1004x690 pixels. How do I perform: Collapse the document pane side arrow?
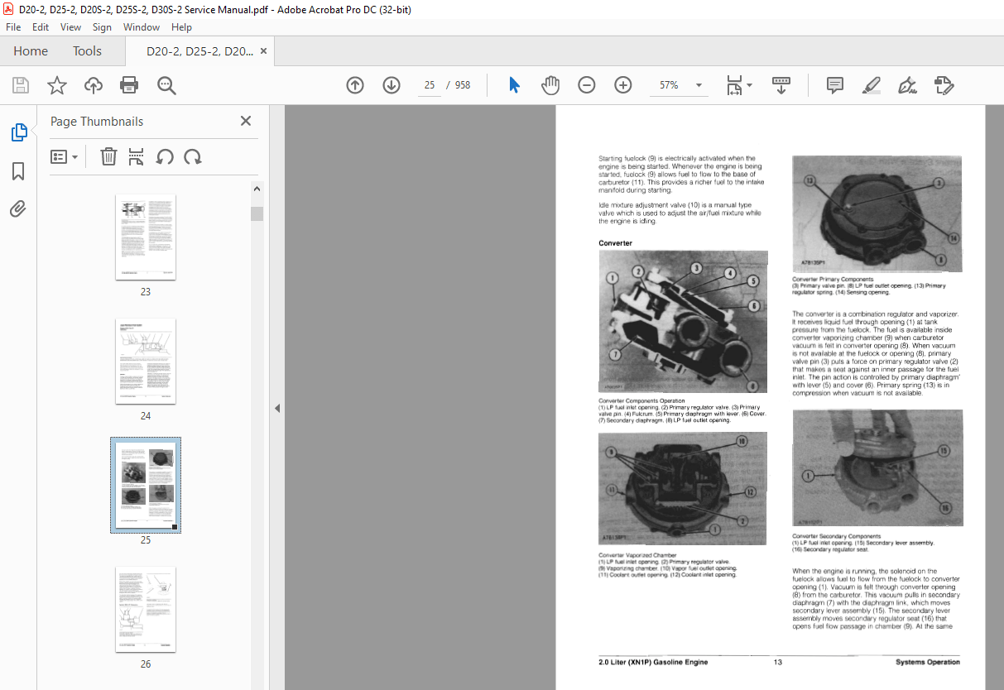(x=278, y=407)
